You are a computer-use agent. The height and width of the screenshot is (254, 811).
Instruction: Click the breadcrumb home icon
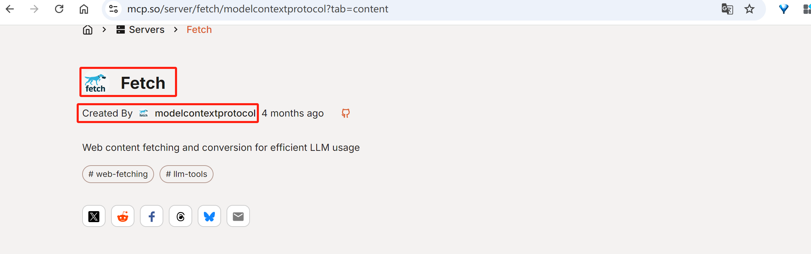88,30
